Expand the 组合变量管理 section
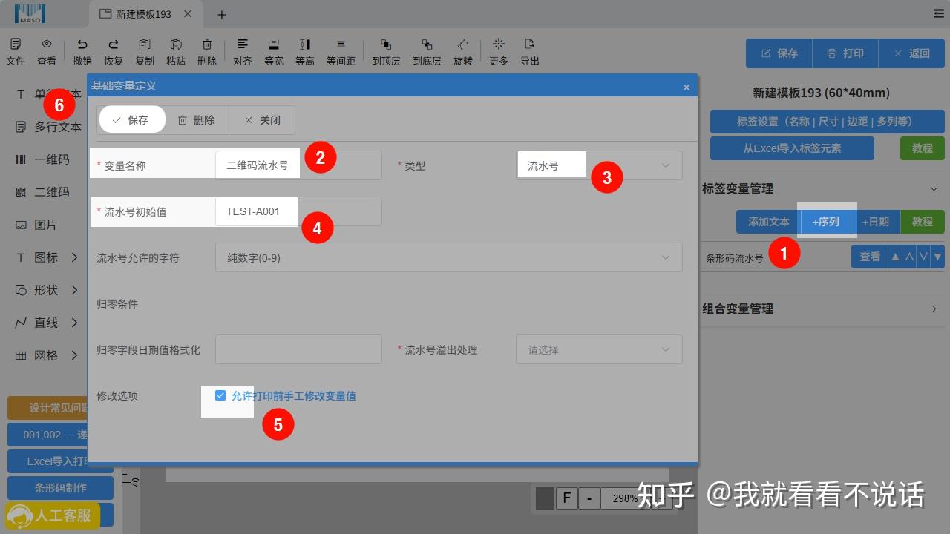The height and width of the screenshot is (534, 950). point(934,309)
